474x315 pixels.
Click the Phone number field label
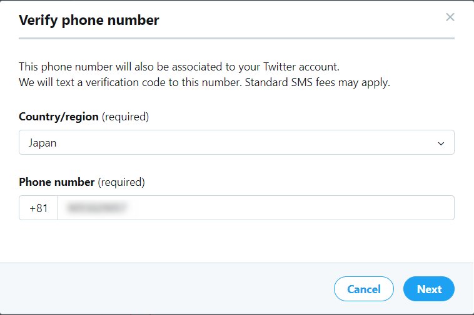click(x=56, y=182)
